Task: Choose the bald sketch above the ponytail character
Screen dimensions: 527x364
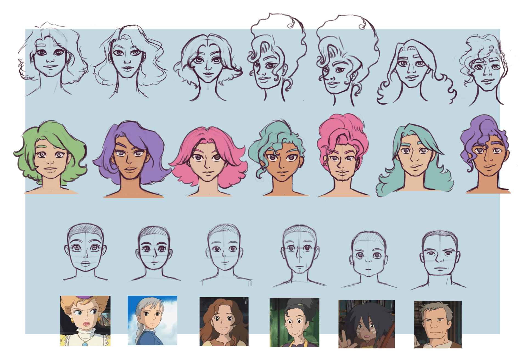Action: 299,256
